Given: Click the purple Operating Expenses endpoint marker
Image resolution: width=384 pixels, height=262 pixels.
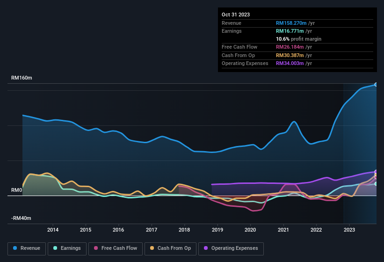Looking at the screenshot, I should [376, 172].
